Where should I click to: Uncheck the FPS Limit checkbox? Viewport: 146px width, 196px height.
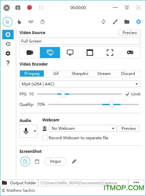pos(128,94)
